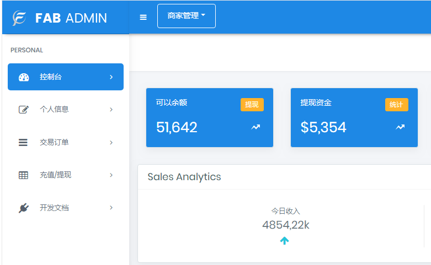Expand the 控制台 chevron arrow

[111, 77]
